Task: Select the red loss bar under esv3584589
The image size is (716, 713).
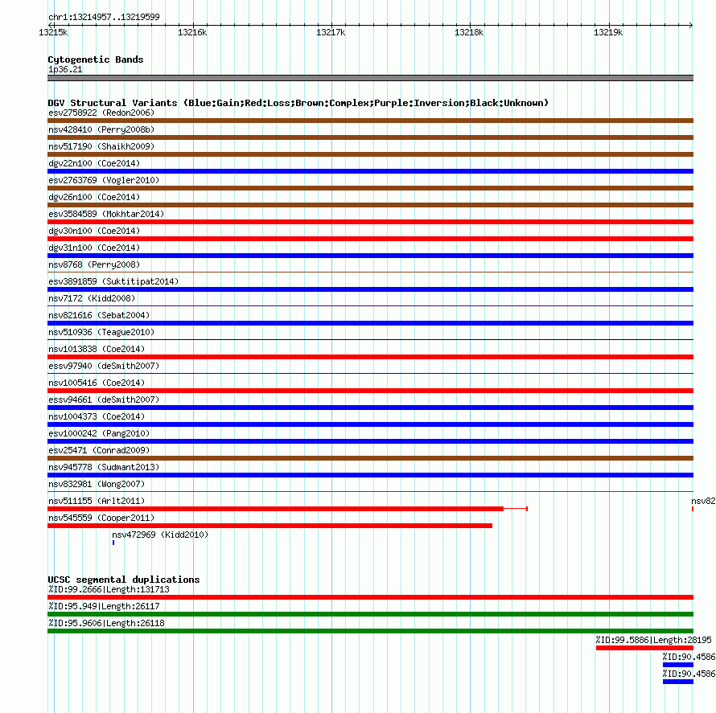Action: coord(370,222)
